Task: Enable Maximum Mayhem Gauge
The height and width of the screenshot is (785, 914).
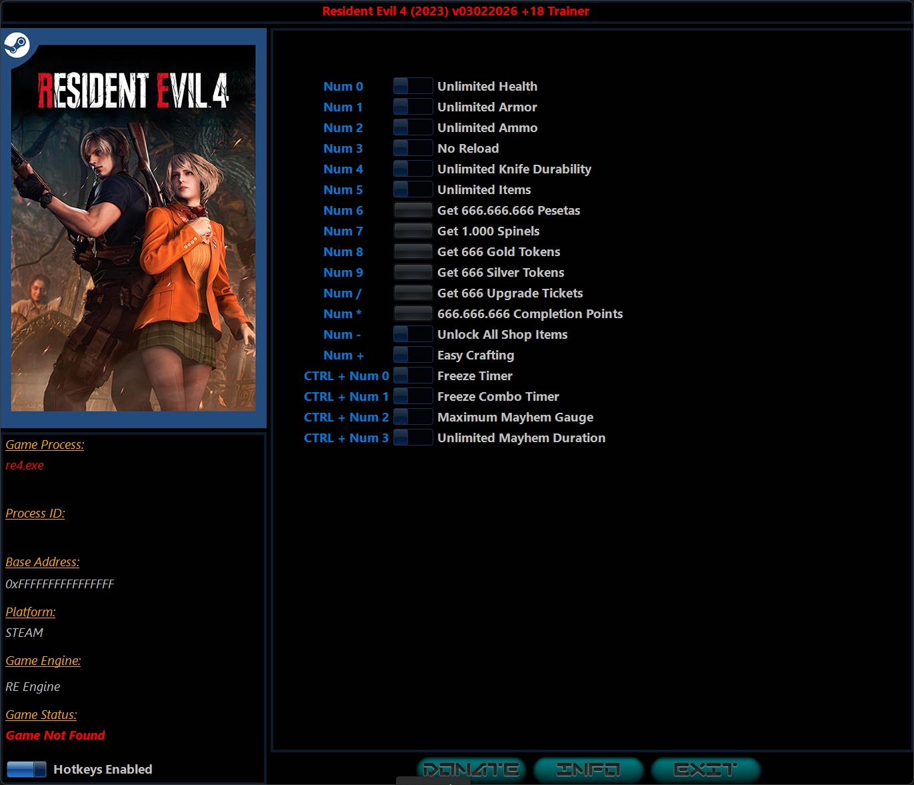Action: 412,416
